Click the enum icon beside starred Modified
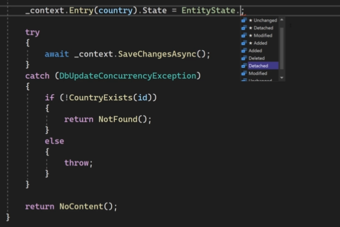This screenshot has width=340, height=227. click(244, 35)
